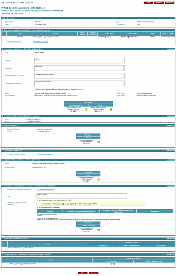Open the Informe del revisor.pdf link
Image resolution: width=176 pixels, height=276 pixels.
(39, 168)
